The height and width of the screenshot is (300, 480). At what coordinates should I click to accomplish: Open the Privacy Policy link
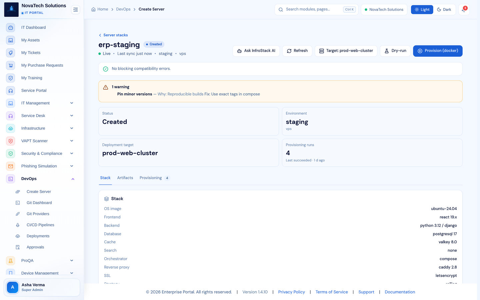coord(292,292)
